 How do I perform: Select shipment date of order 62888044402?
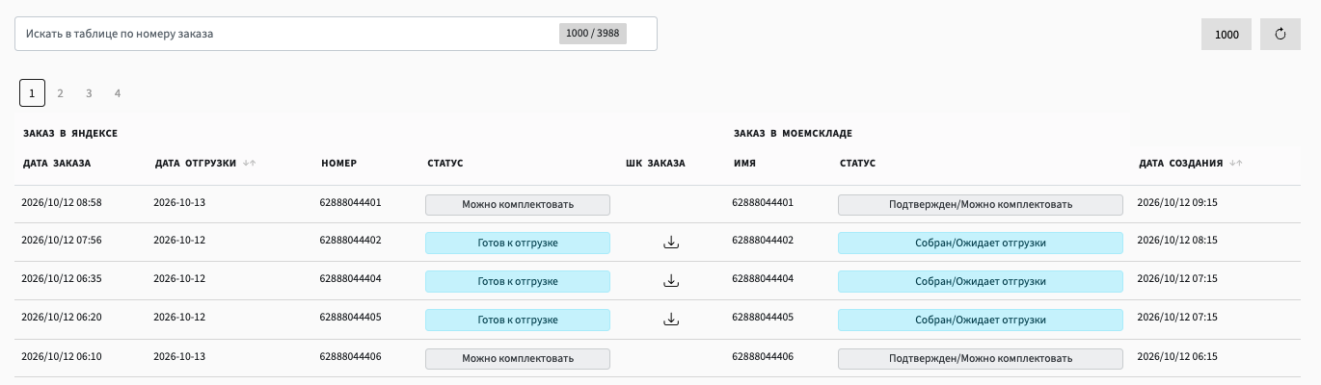click(180, 241)
